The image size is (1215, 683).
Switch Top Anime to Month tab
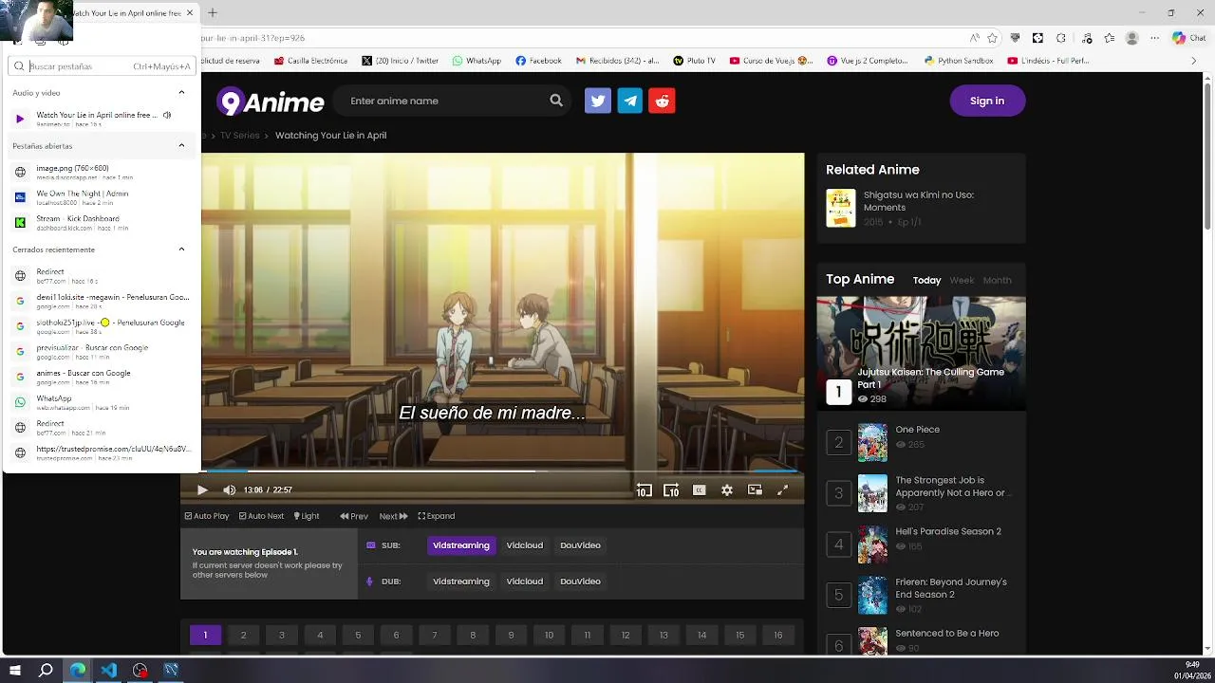tap(997, 280)
